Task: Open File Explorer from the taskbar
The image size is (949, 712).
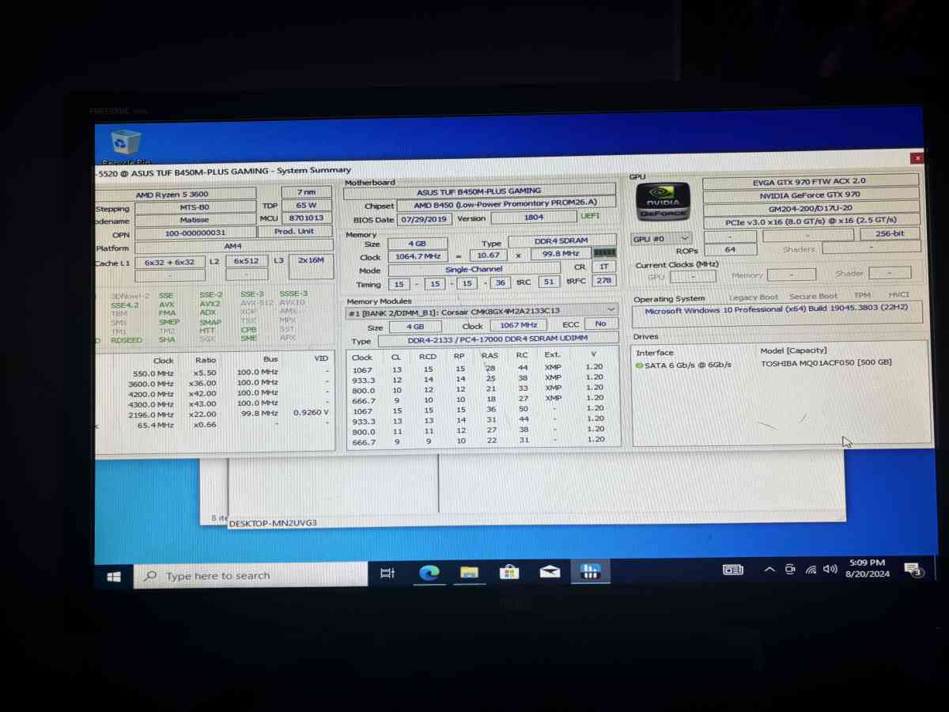Action: coord(470,571)
